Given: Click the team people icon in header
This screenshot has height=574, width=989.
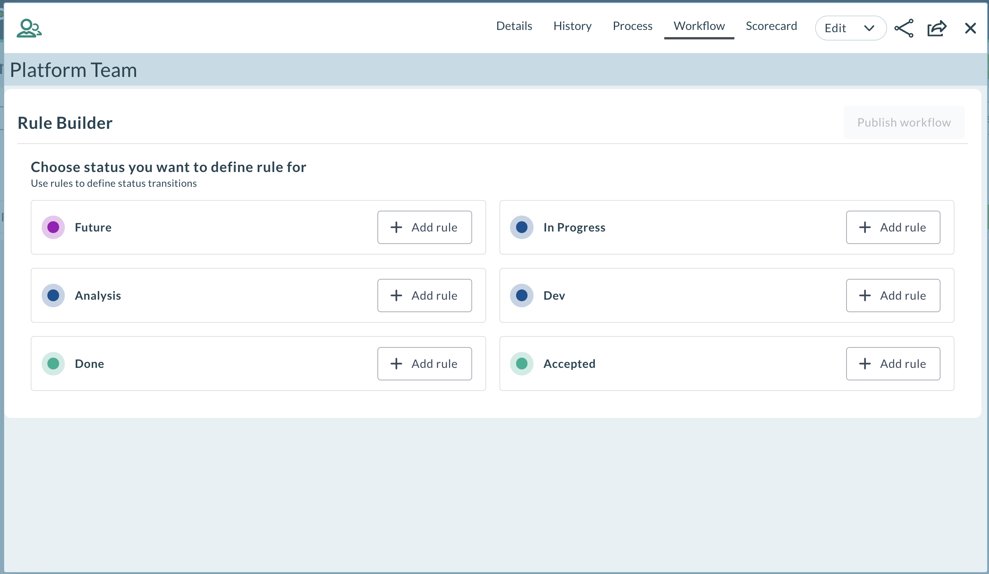Looking at the screenshot, I should pyautogui.click(x=29, y=28).
